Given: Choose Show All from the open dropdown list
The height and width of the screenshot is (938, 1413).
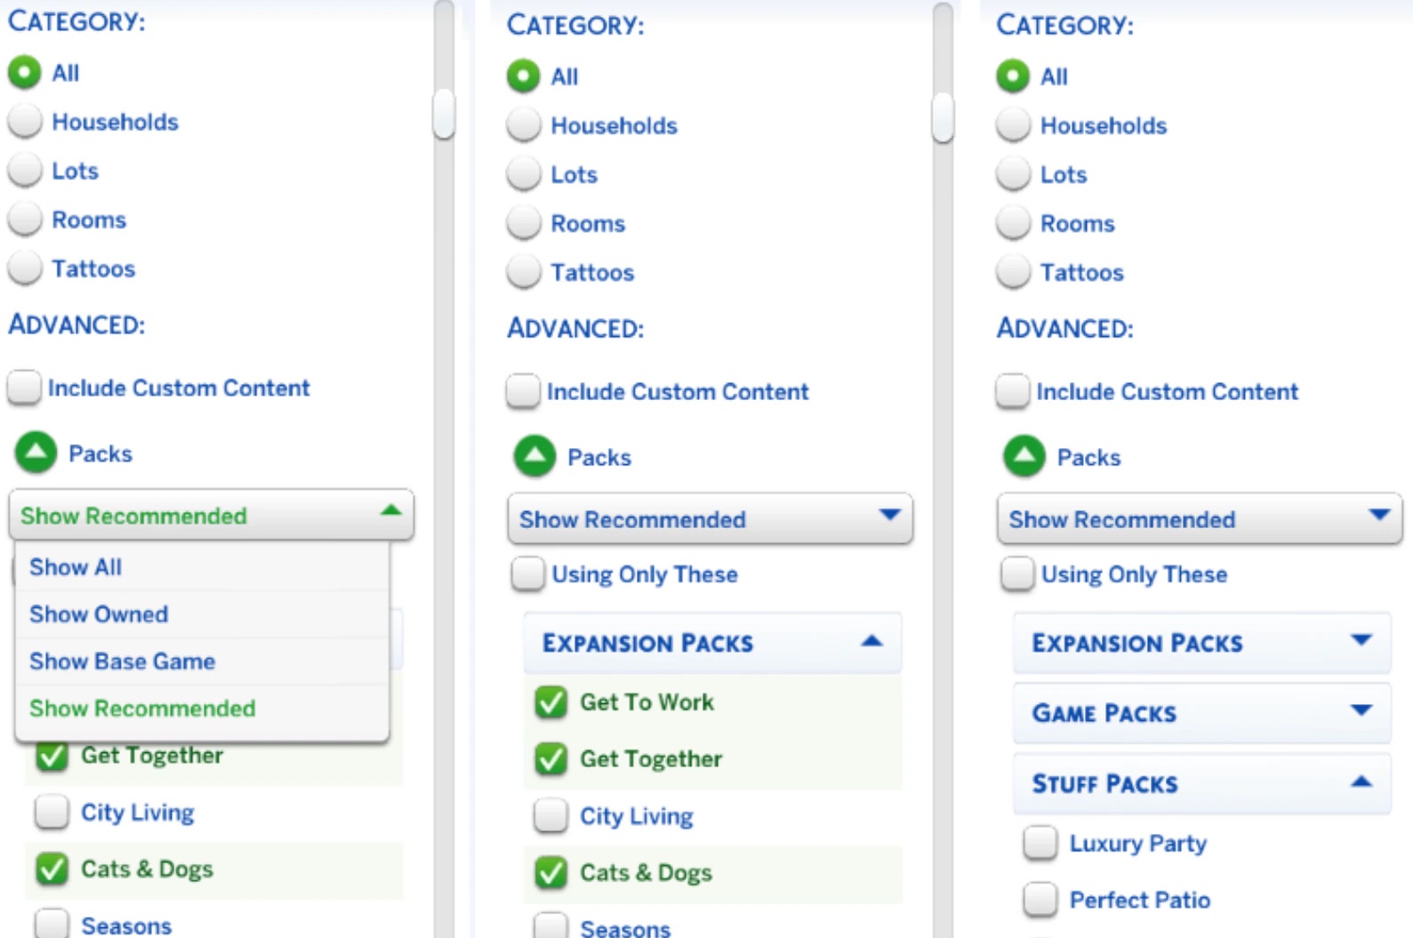Looking at the screenshot, I should point(76,567).
